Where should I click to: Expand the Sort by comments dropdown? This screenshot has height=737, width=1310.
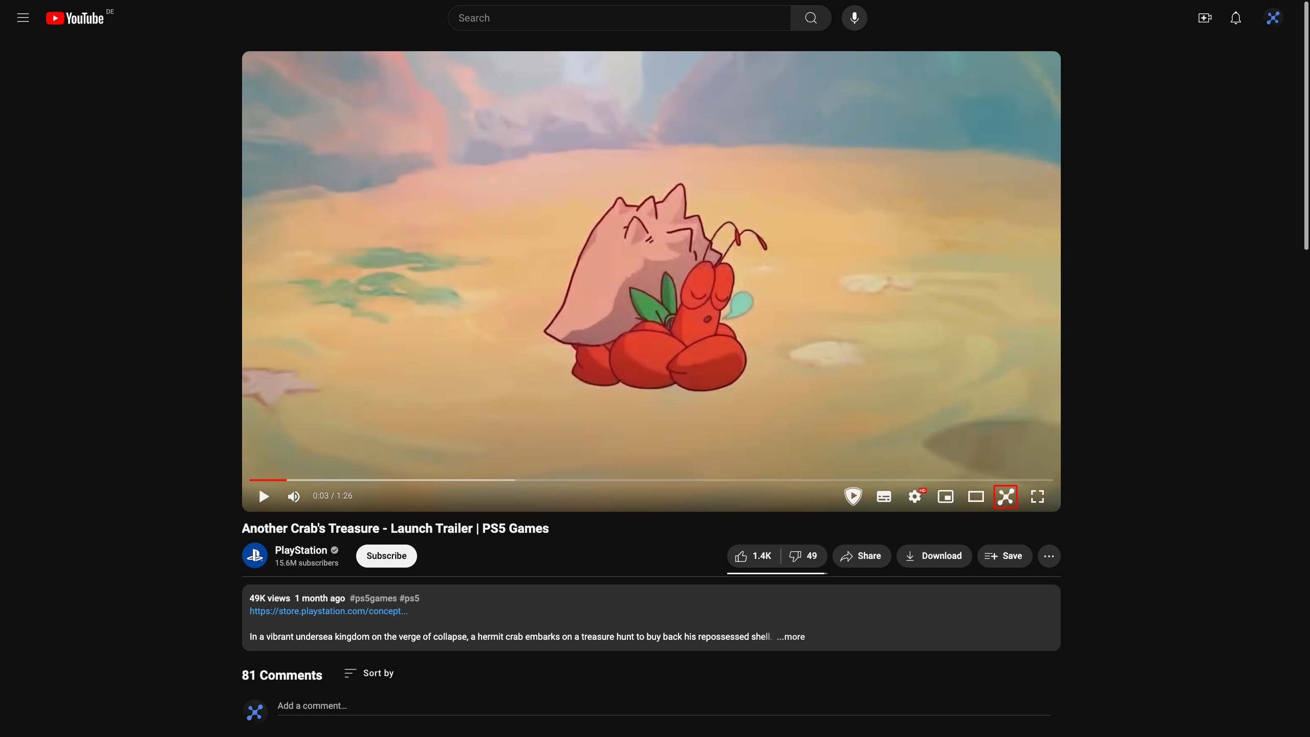[369, 673]
